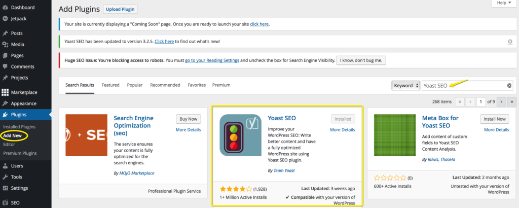The image size is (519, 208).
Task: Switch to the Popular tab
Action: [135, 85]
